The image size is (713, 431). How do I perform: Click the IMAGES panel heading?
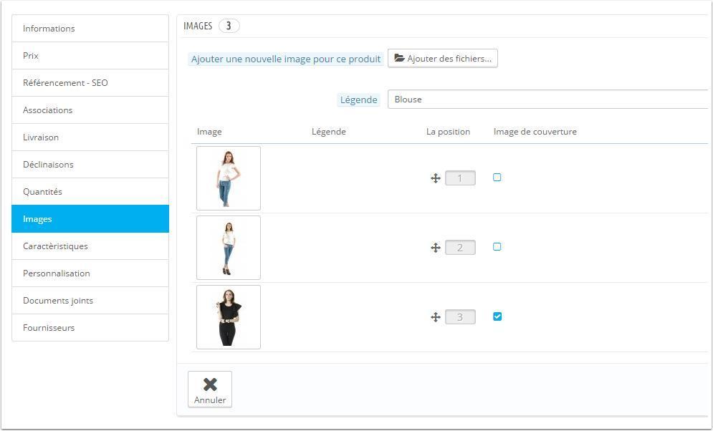pos(198,26)
